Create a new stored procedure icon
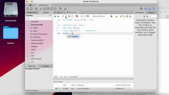This screenshot has width=169, height=95. coord(52,9)
